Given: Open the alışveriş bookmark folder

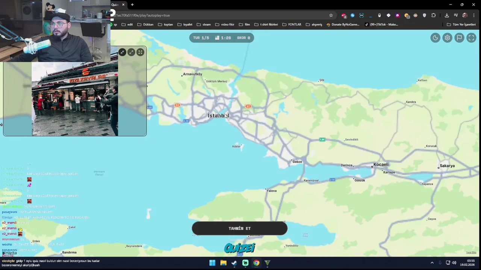Looking at the screenshot, I should click(x=314, y=24).
